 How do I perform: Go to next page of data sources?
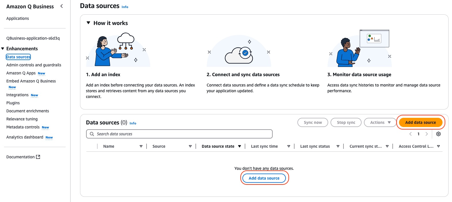[x=427, y=134]
